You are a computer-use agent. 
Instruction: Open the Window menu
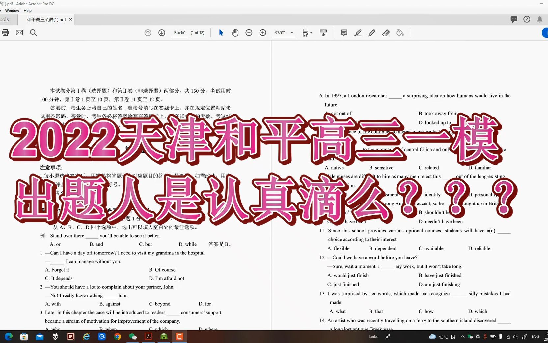12,10
